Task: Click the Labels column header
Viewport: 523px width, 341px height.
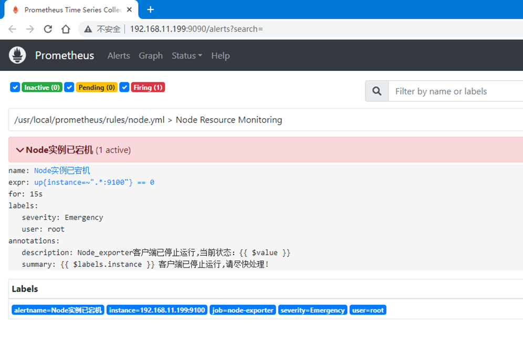Action: 25,289
